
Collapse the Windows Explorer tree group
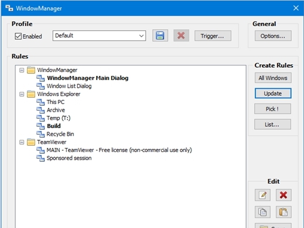22,94
